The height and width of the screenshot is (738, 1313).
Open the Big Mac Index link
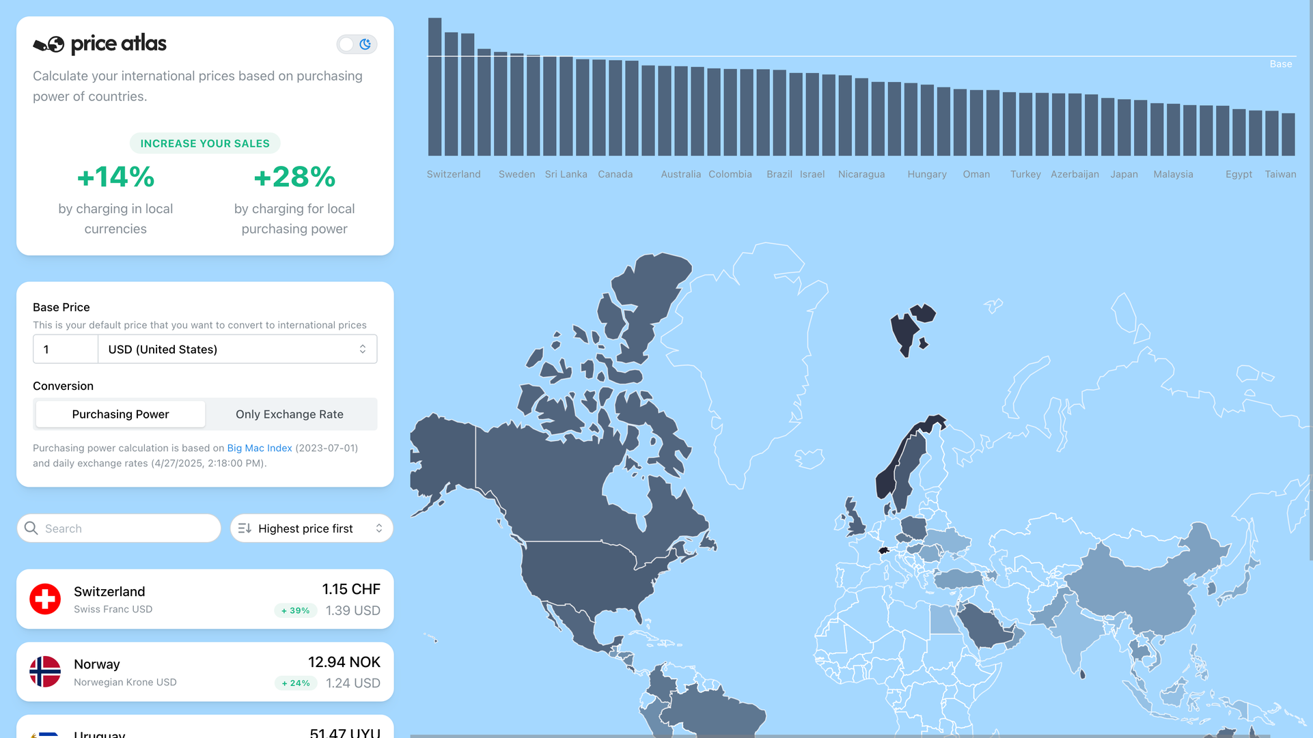pyautogui.click(x=259, y=448)
